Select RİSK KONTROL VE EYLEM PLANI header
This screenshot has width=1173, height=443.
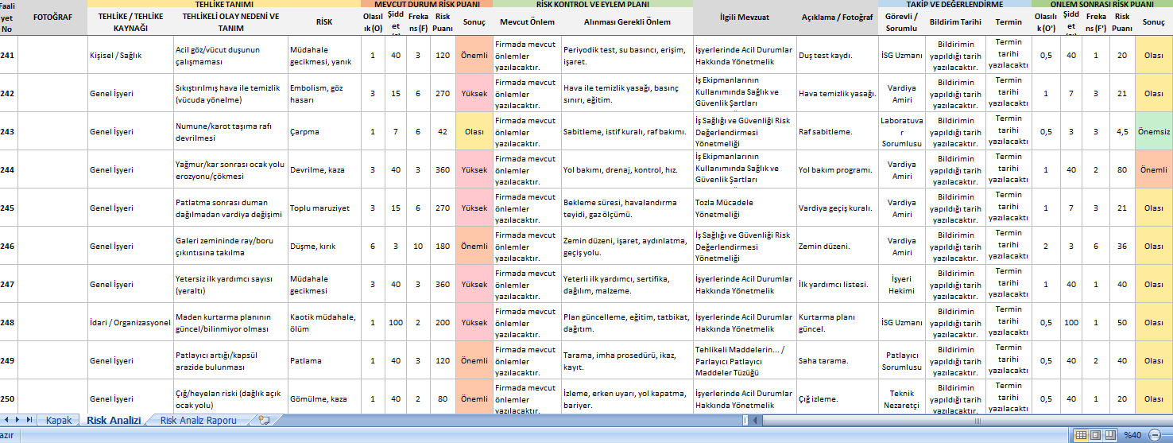(593, 4)
